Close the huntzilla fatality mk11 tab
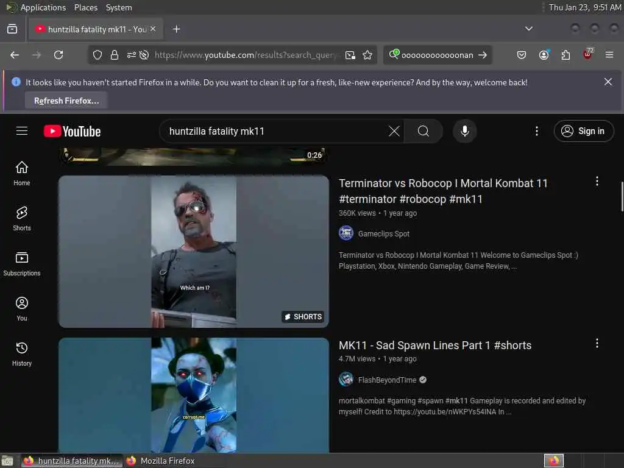This screenshot has height=468, width=624. [x=153, y=29]
